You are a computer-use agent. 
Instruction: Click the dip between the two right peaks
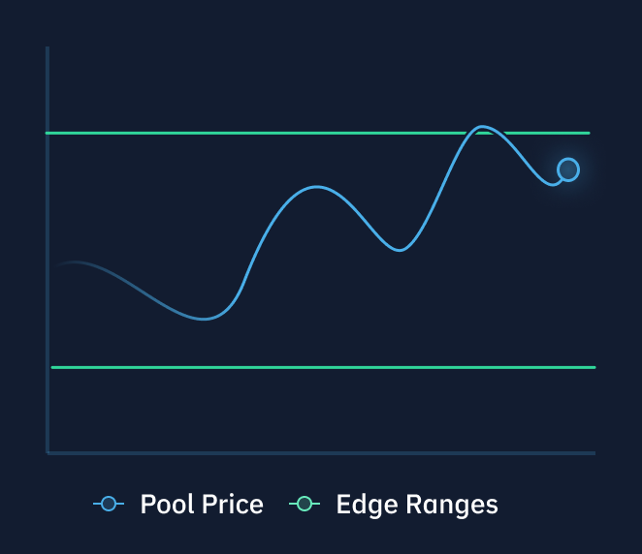tap(400, 250)
